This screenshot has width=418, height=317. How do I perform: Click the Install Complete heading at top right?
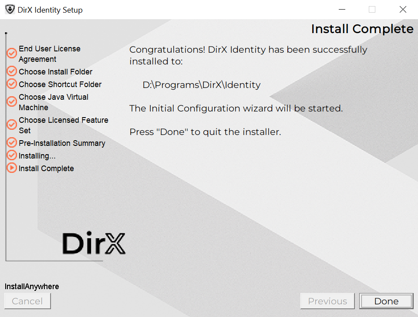362,29
